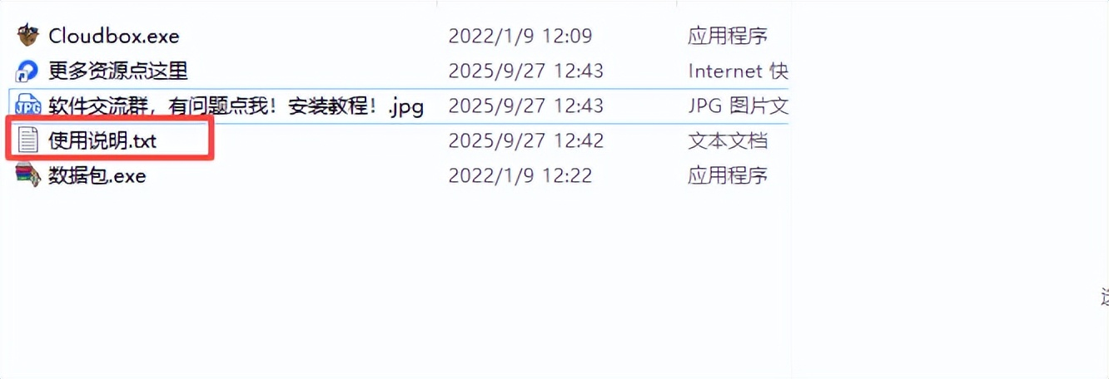Click the JPG 图片文 type label
The height and width of the screenshot is (379, 1109).
pos(738,106)
